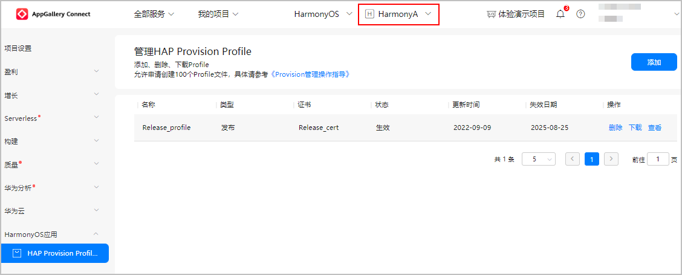Click the 体验演示项目 link
682x275 pixels.
522,15
